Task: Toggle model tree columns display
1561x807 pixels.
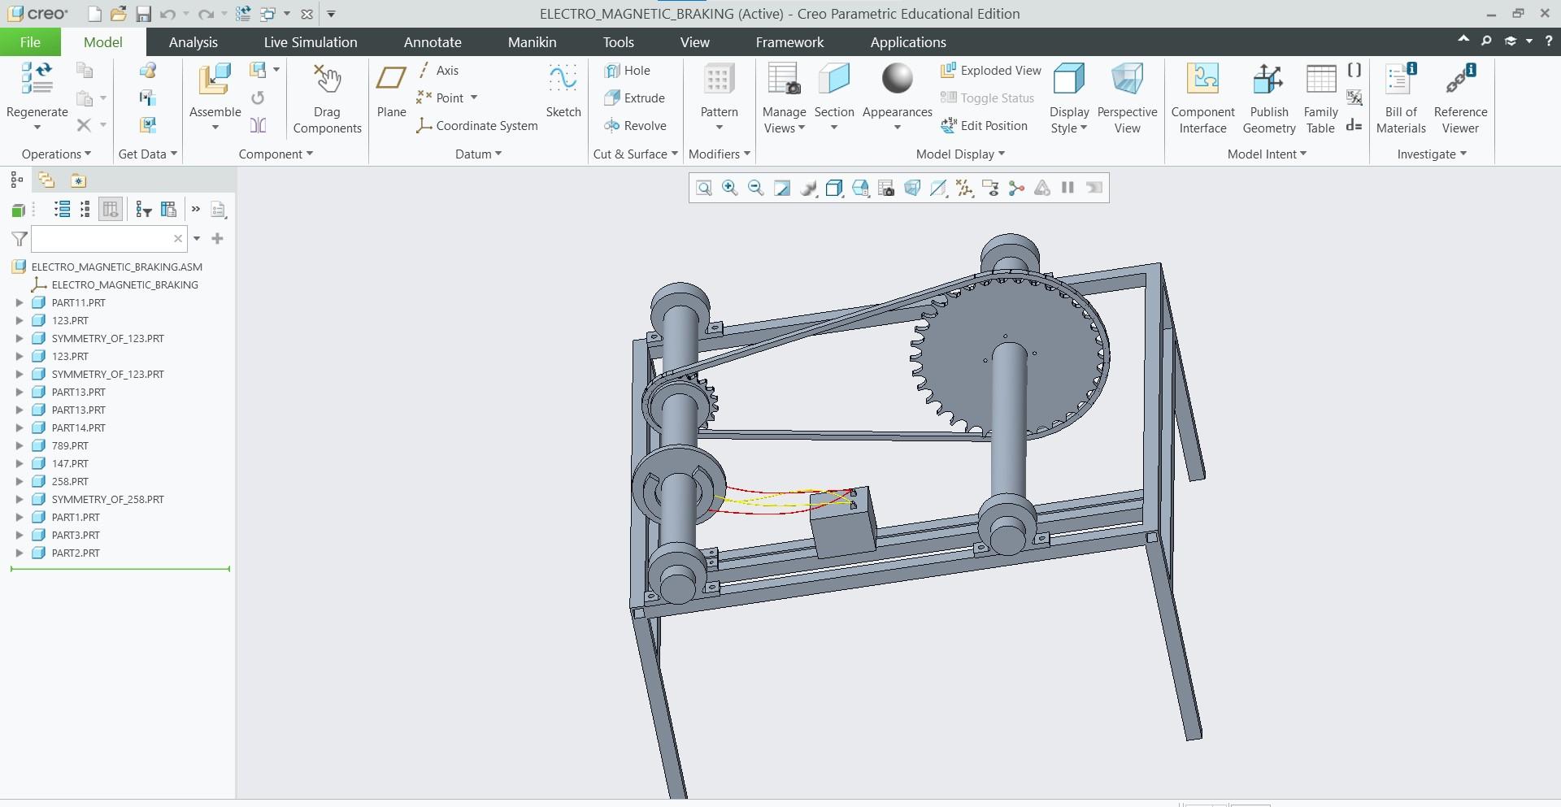Action: [111, 210]
